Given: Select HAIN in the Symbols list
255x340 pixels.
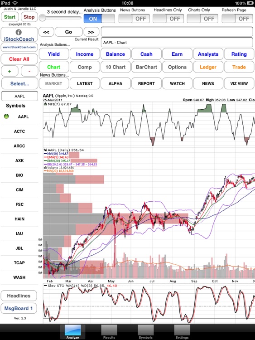Looking at the screenshot, I should (19, 219).
